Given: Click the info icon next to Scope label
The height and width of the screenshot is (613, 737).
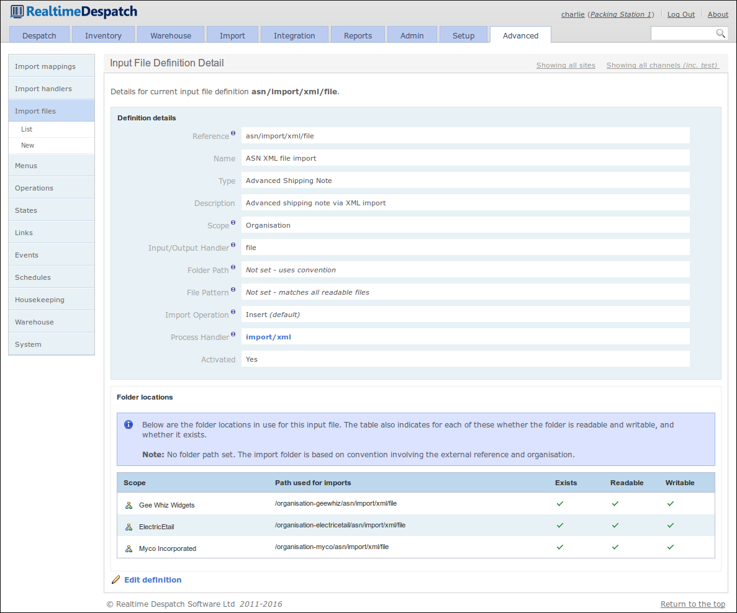Looking at the screenshot, I should pyautogui.click(x=233, y=223).
